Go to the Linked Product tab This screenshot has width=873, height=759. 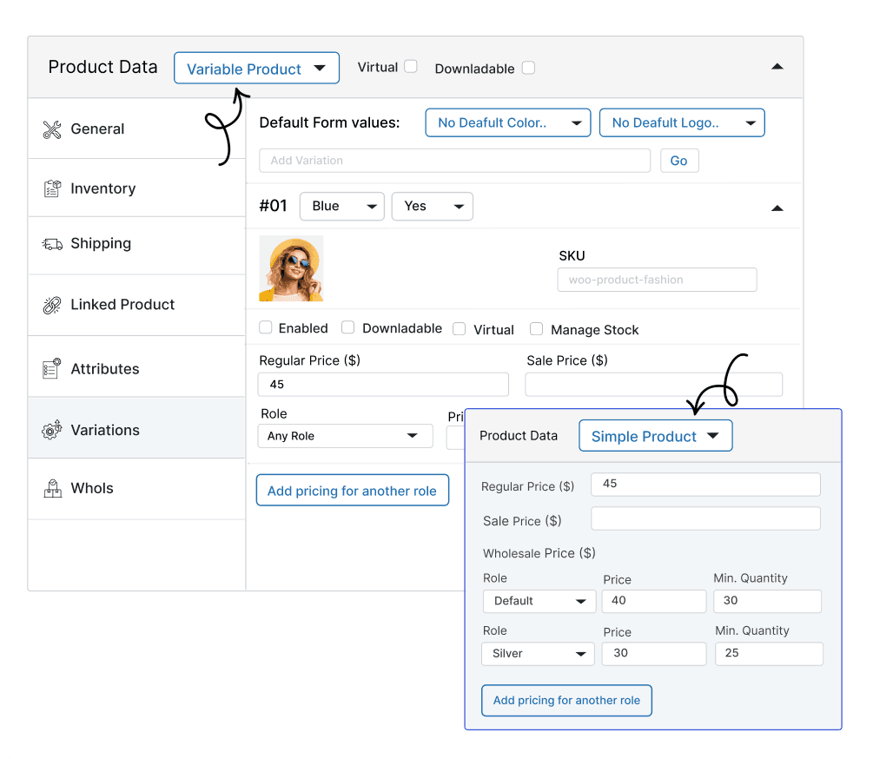(x=137, y=306)
